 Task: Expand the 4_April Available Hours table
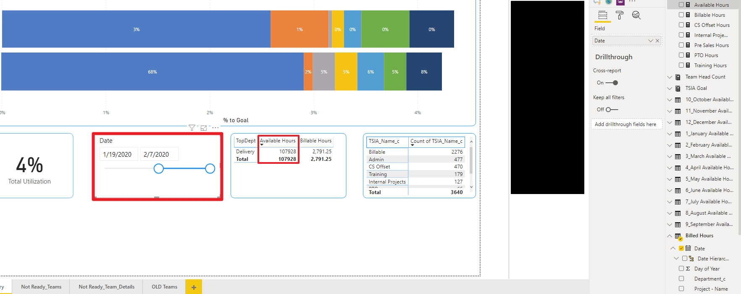(670, 168)
